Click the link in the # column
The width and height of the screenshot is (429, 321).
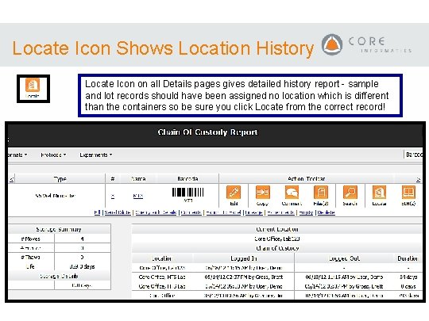(113, 196)
